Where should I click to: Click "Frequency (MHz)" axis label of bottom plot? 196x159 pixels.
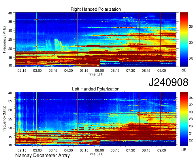click(x=4, y=119)
